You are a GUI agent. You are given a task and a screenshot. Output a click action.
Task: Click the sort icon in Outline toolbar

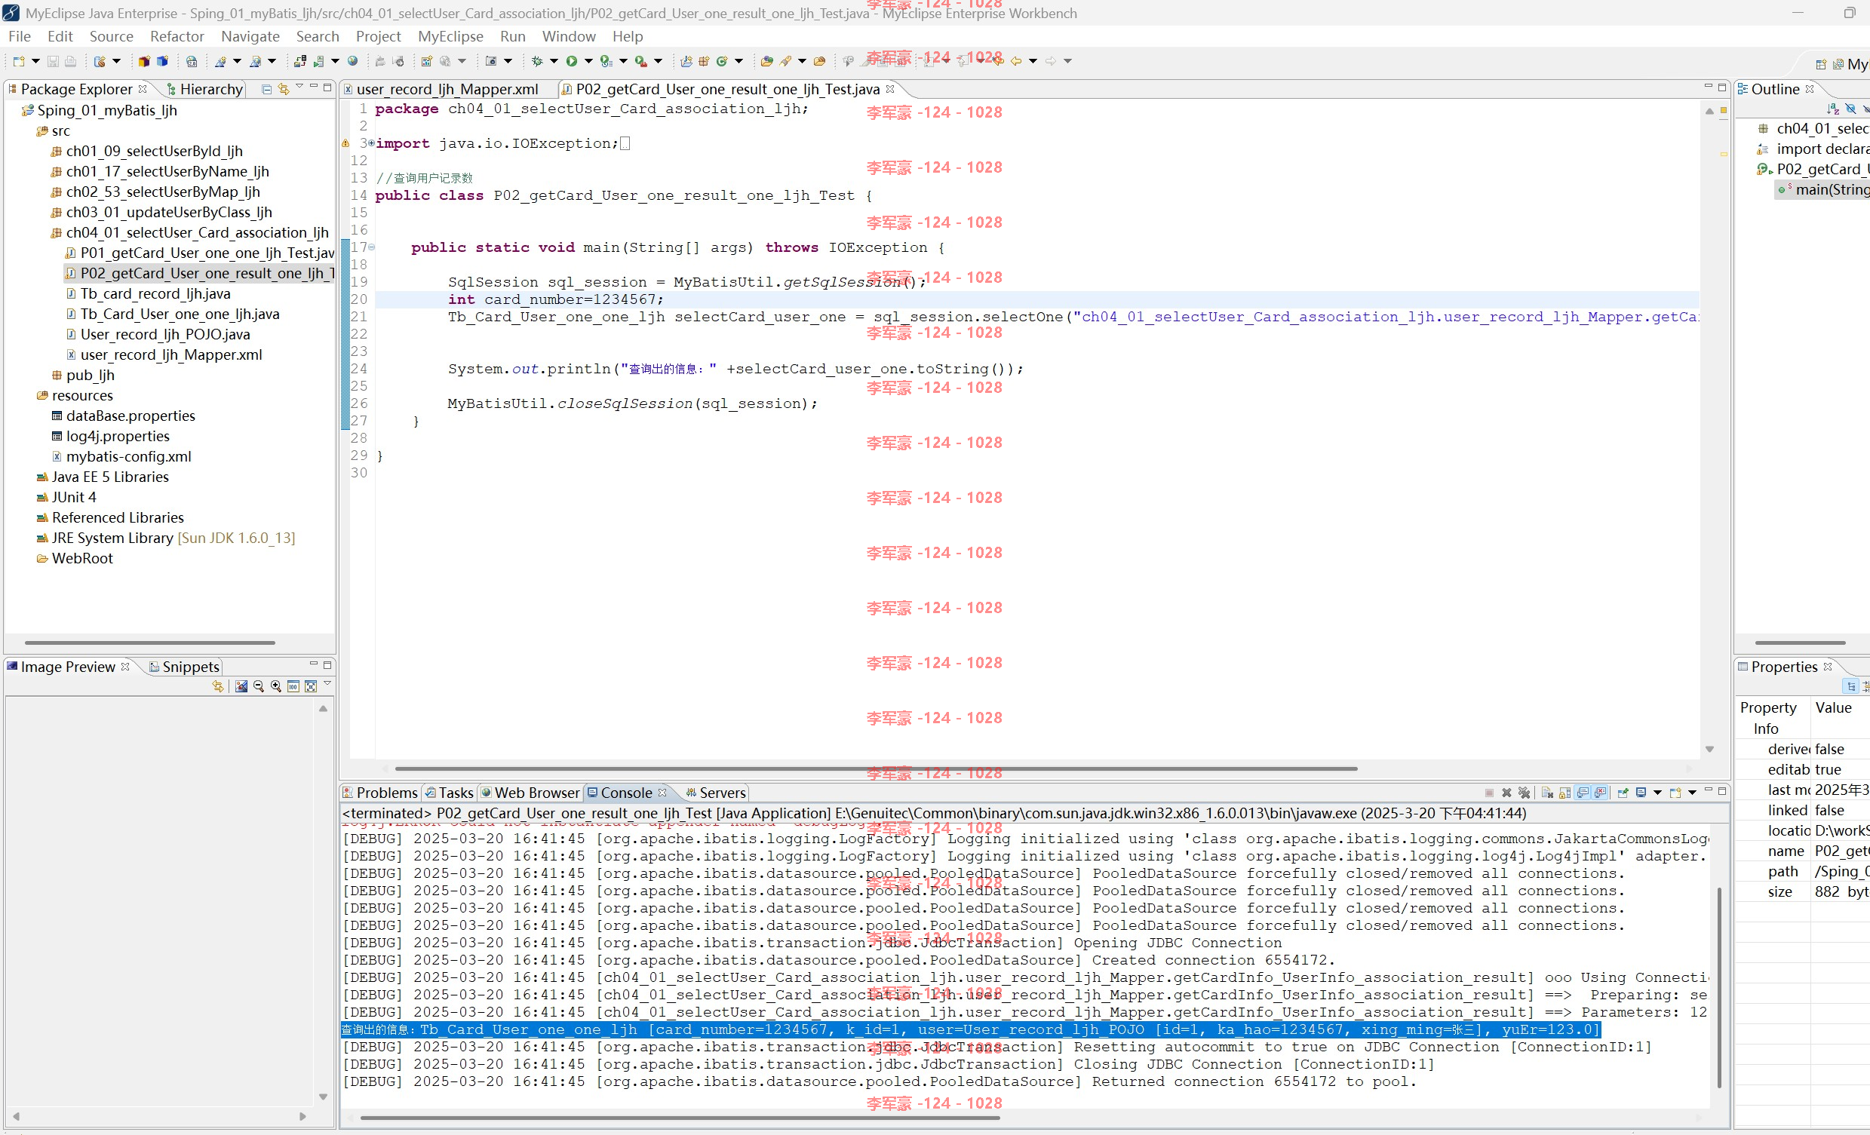pos(1833,109)
